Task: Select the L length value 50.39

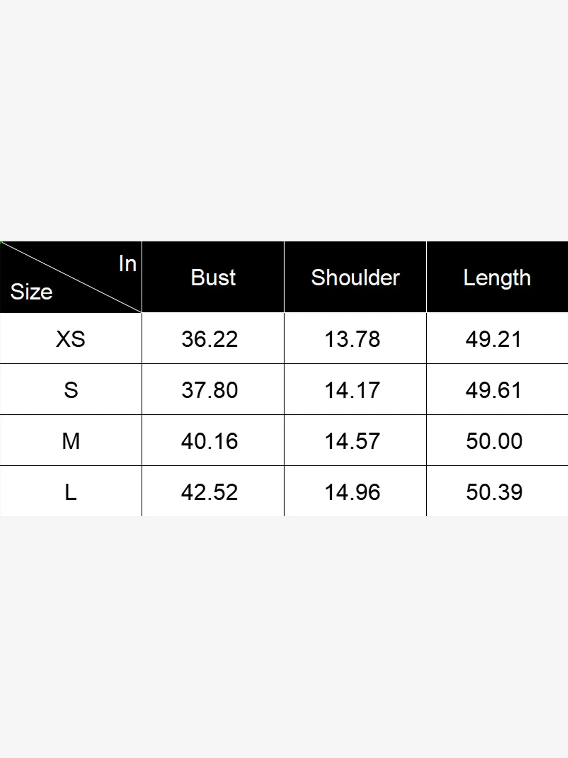Action: click(494, 492)
